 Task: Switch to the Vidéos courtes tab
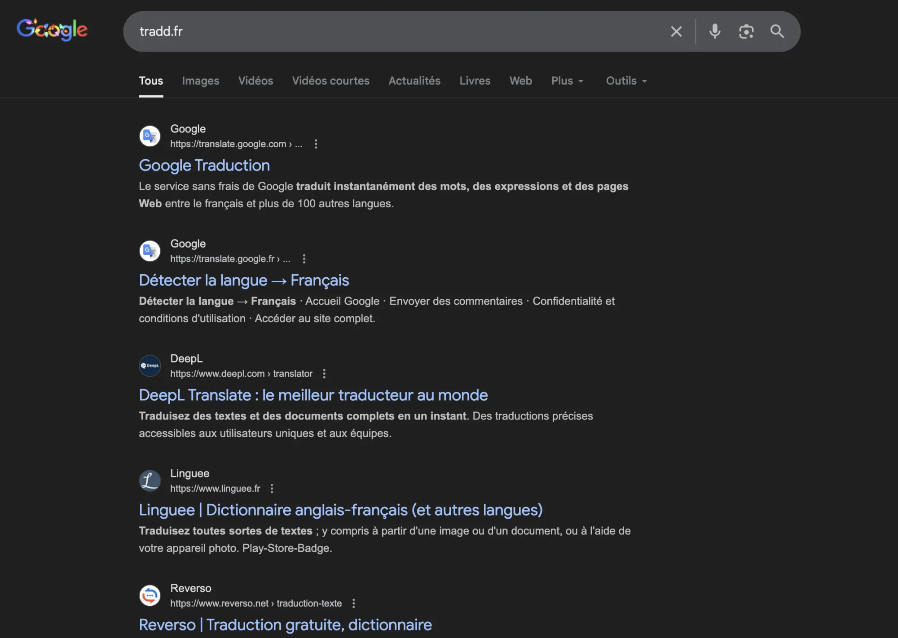(x=330, y=81)
